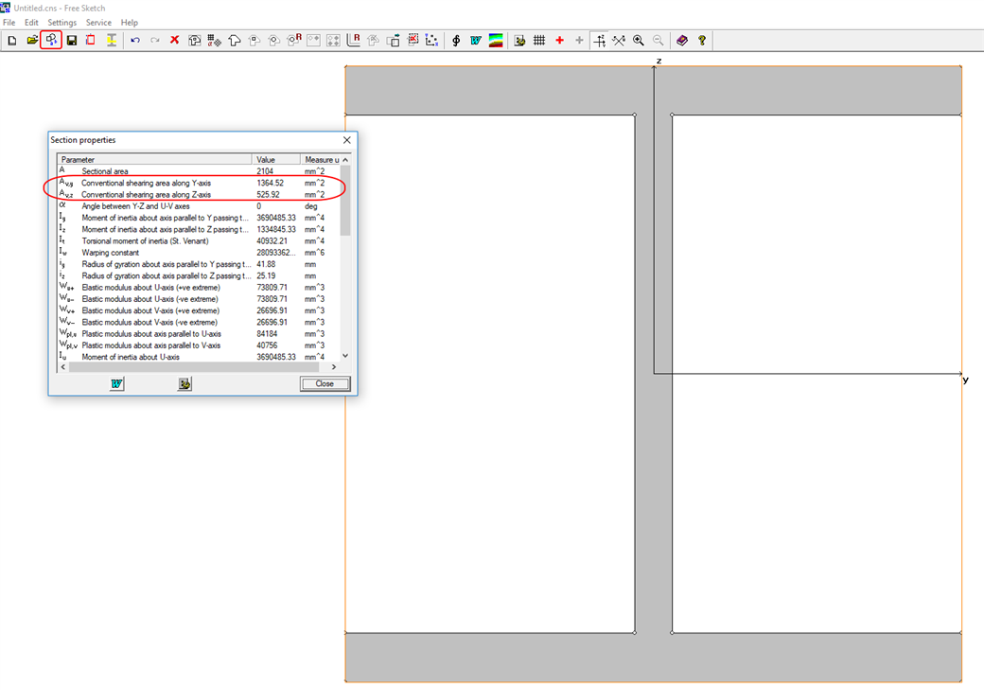Image resolution: width=984 pixels, height=690 pixels.
Task: Click the Close button in Section properties
Action: (325, 383)
